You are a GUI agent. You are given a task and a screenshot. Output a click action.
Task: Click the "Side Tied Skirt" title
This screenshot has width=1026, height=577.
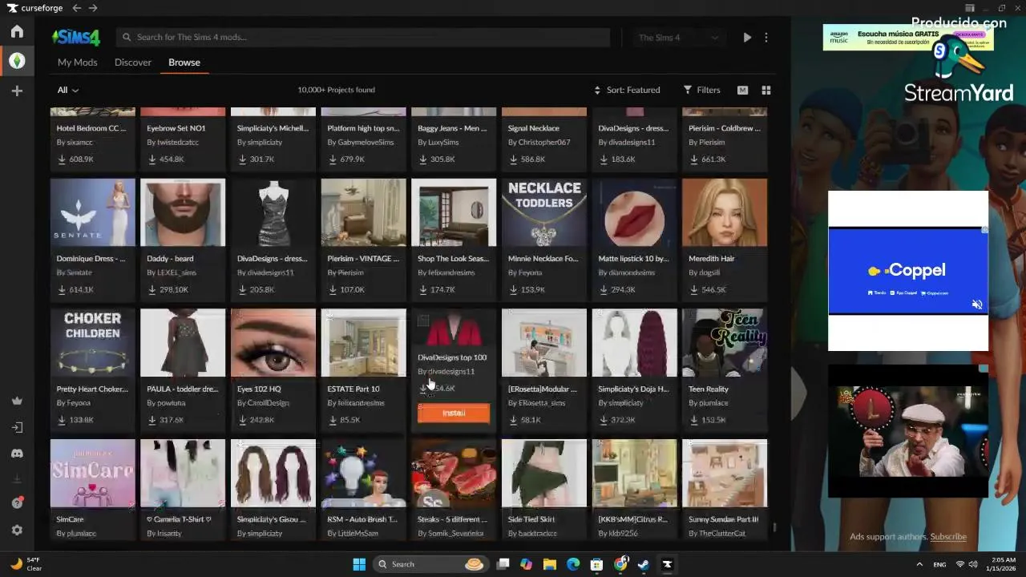(531, 519)
